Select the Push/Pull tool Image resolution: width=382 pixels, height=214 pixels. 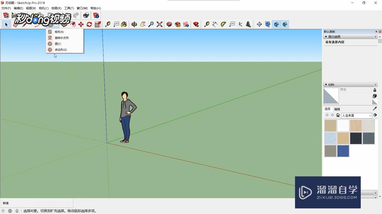pyautogui.click(x=64, y=25)
